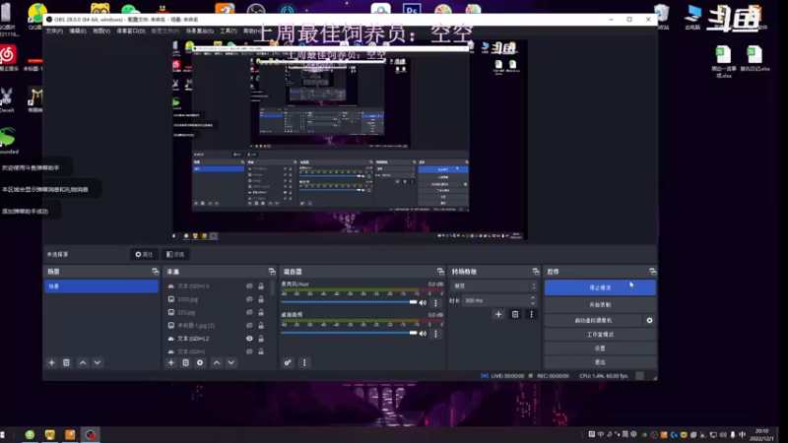The width and height of the screenshot is (788, 443).
Task: Pop out the 来源 dock panel
Action: coord(272,272)
